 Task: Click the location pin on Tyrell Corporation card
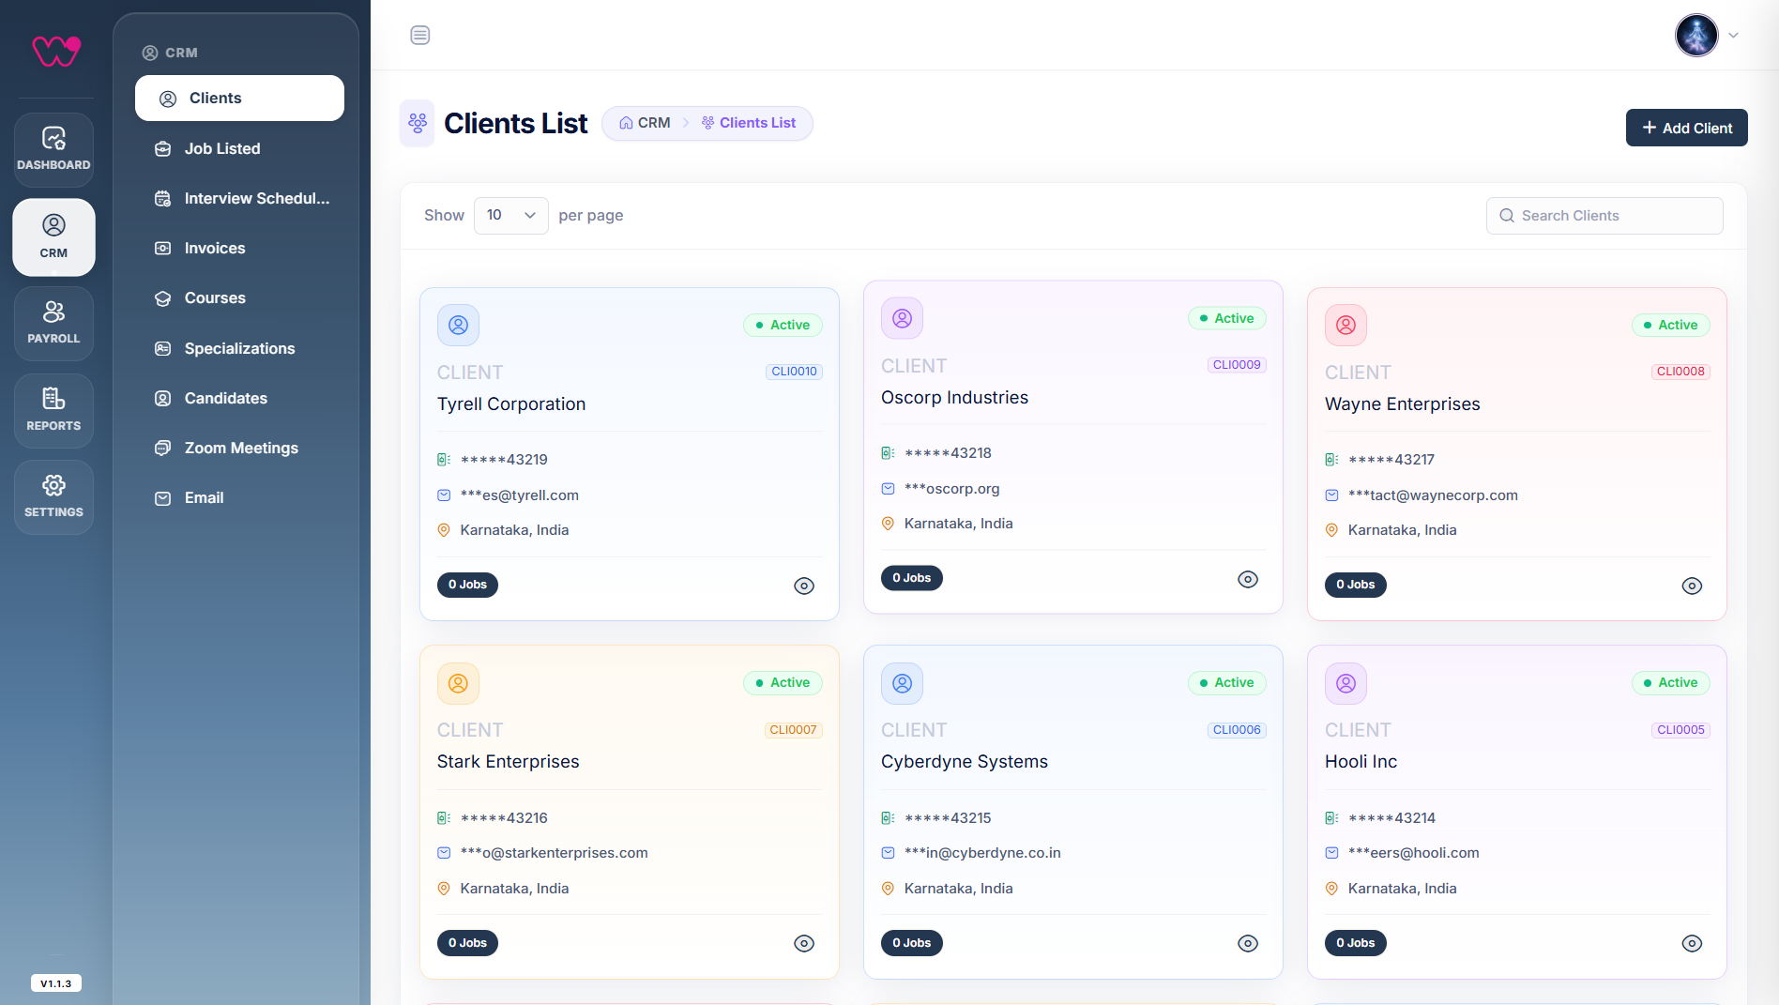tap(444, 530)
